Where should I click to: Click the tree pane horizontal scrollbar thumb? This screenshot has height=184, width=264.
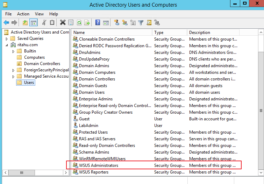pyautogui.click(x=22, y=172)
